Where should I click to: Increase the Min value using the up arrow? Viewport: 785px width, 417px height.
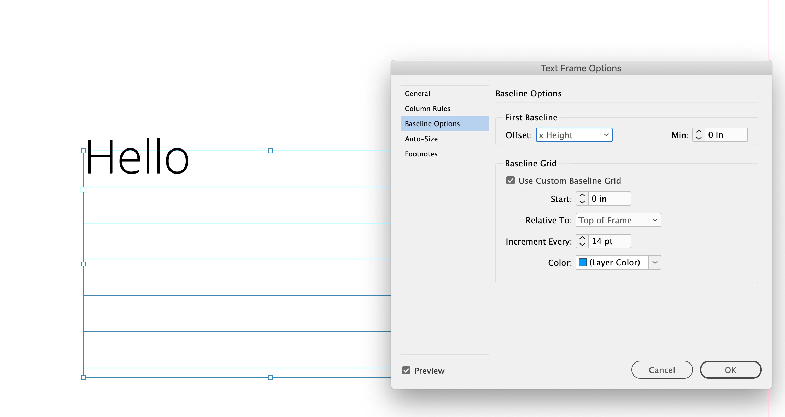pos(699,132)
